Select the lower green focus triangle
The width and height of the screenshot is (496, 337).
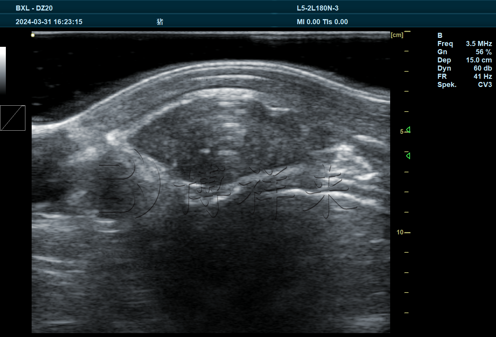pyautogui.click(x=408, y=156)
